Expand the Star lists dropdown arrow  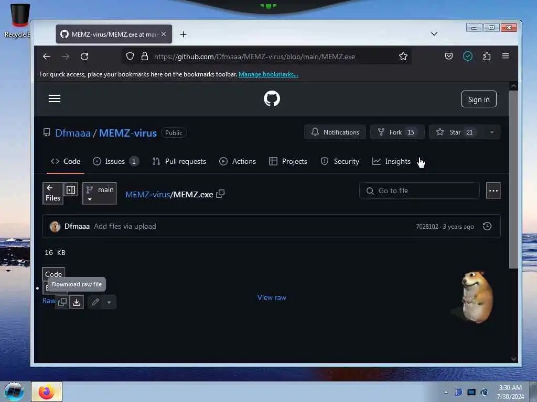[x=492, y=132]
